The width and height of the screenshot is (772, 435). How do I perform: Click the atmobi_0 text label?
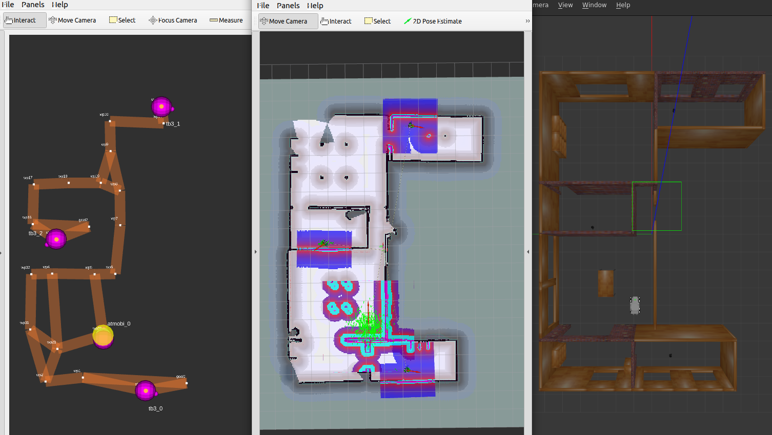coord(119,323)
